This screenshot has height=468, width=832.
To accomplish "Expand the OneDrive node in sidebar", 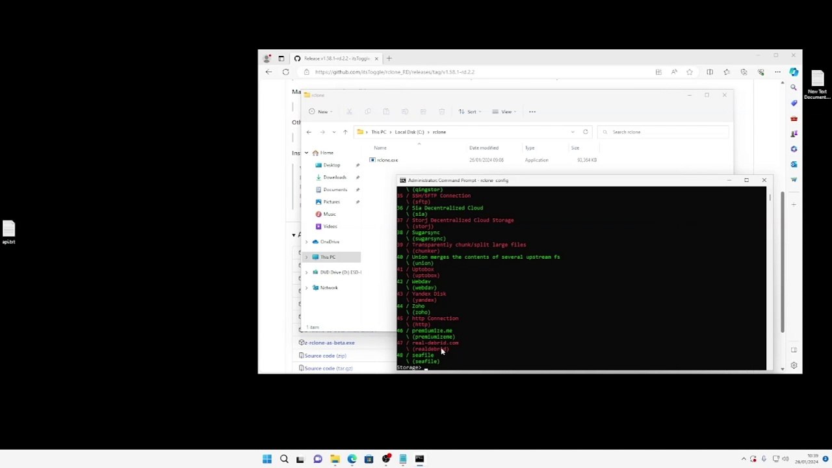I will click(x=306, y=242).
